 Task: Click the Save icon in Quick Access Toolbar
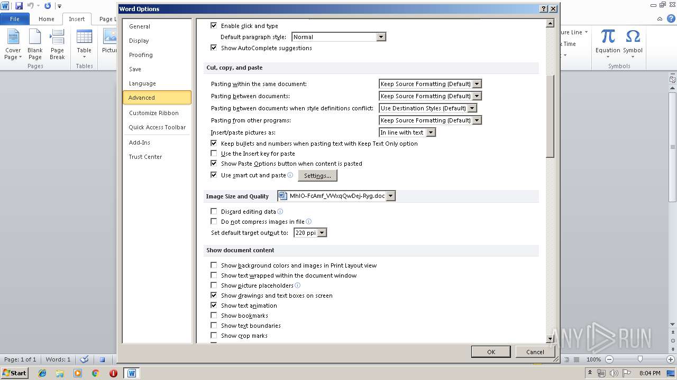[x=19, y=6]
